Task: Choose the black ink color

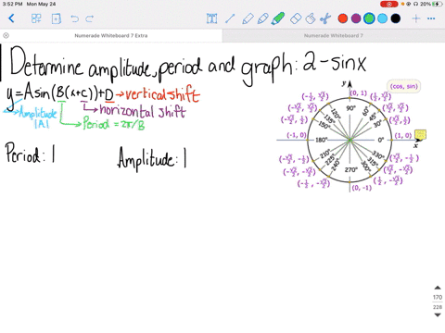Action: click(x=396, y=18)
